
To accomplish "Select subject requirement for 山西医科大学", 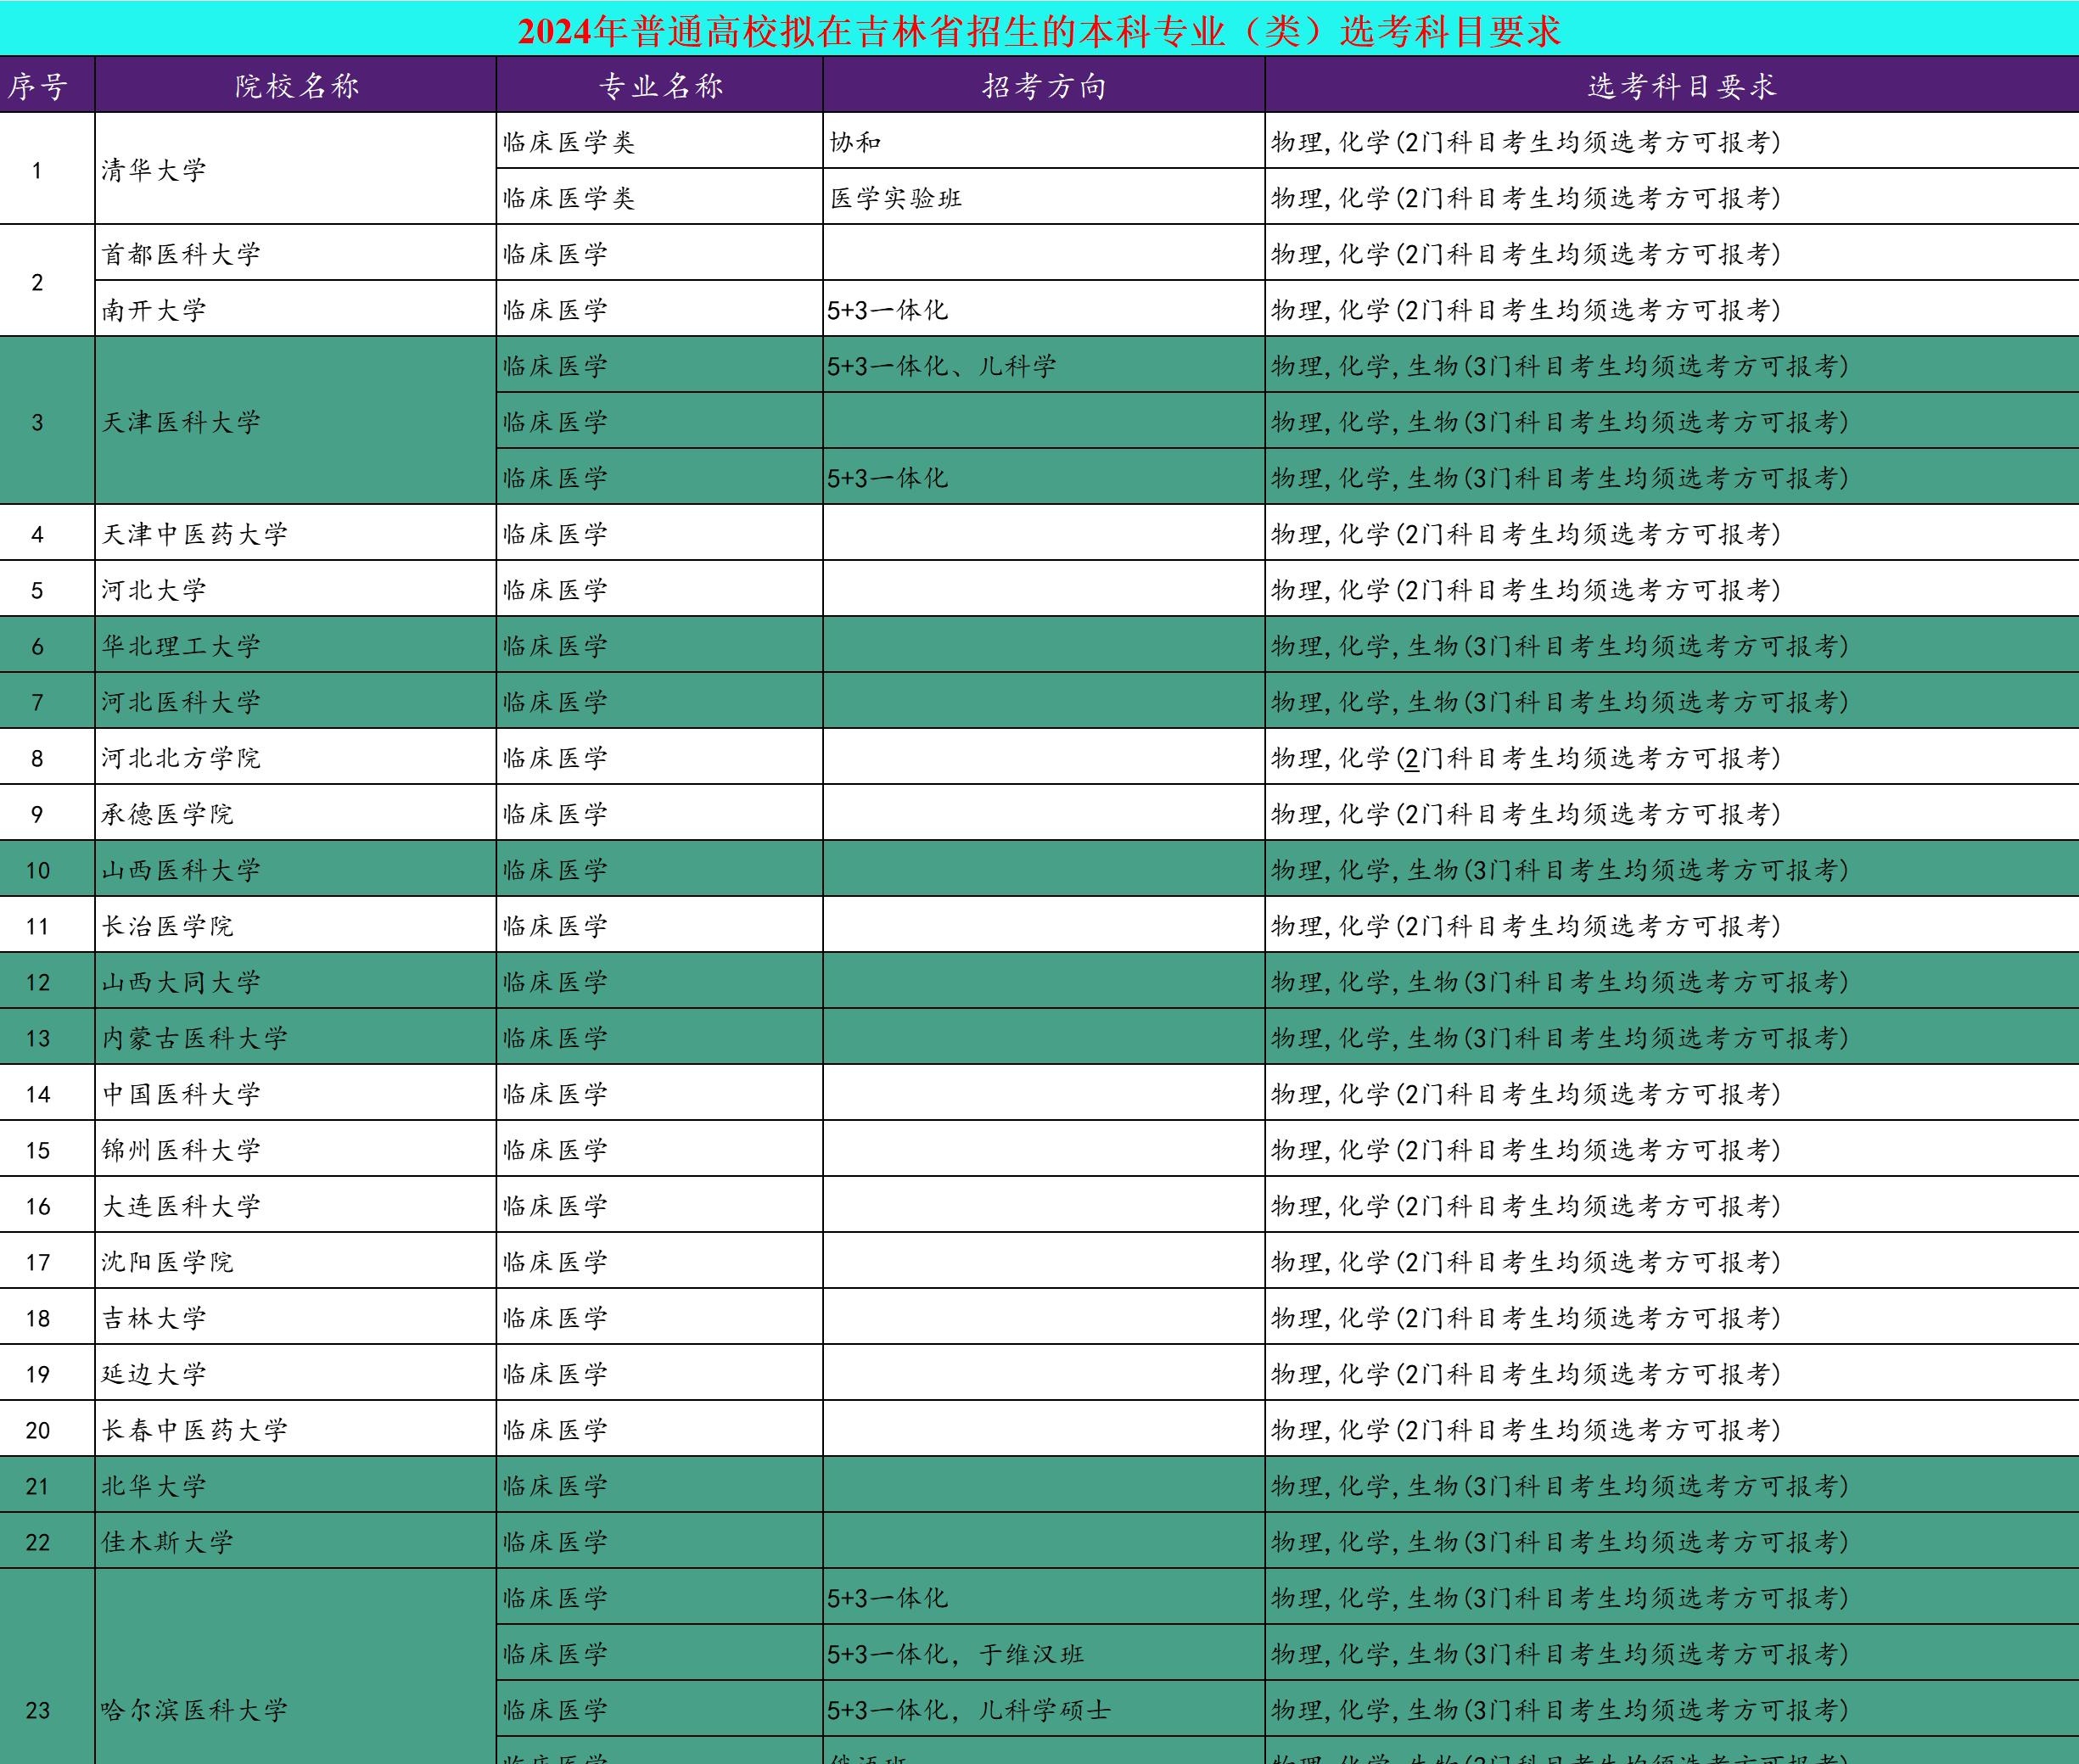I will pyautogui.click(x=1672, y=869).
